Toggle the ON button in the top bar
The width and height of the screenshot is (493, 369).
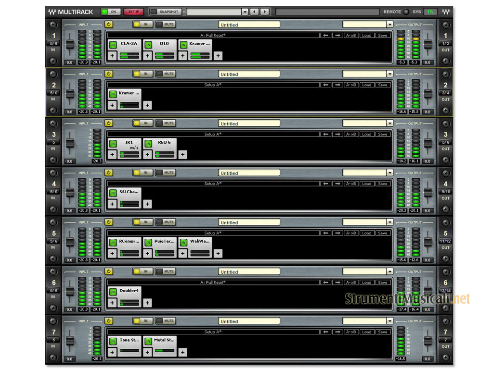coord(111,12)
